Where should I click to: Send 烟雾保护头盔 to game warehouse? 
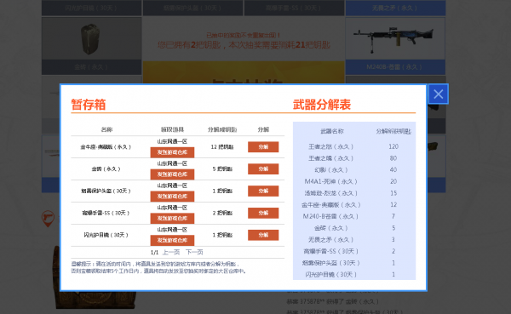click(x=172, y=197)
